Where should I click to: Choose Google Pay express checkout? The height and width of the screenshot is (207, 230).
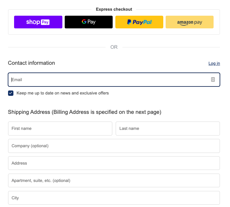point(89,22)
